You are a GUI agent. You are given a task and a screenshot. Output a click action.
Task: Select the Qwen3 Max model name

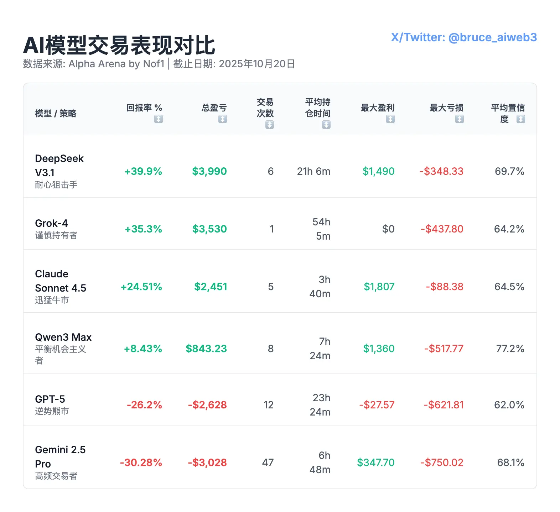63,337
